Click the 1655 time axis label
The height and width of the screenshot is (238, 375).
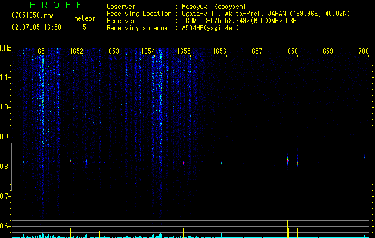coord(184,51)
